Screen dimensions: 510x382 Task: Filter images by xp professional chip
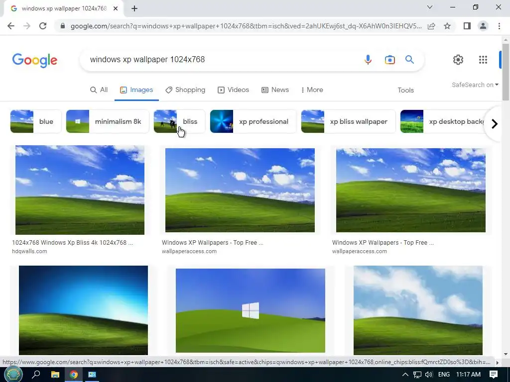click(x=254, y=121)
